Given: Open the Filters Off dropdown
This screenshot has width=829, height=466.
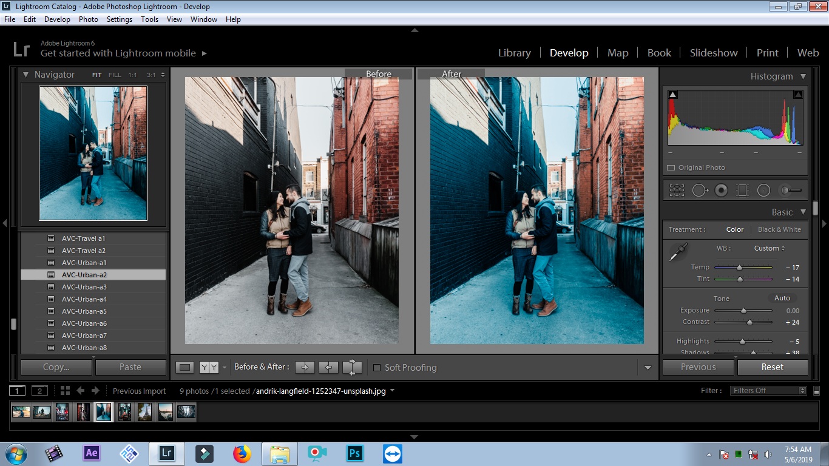Looking at the screenshot, I should tap(769, 391).
